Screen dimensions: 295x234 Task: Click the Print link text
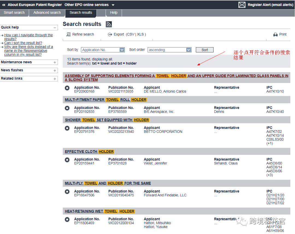(283, 34)
